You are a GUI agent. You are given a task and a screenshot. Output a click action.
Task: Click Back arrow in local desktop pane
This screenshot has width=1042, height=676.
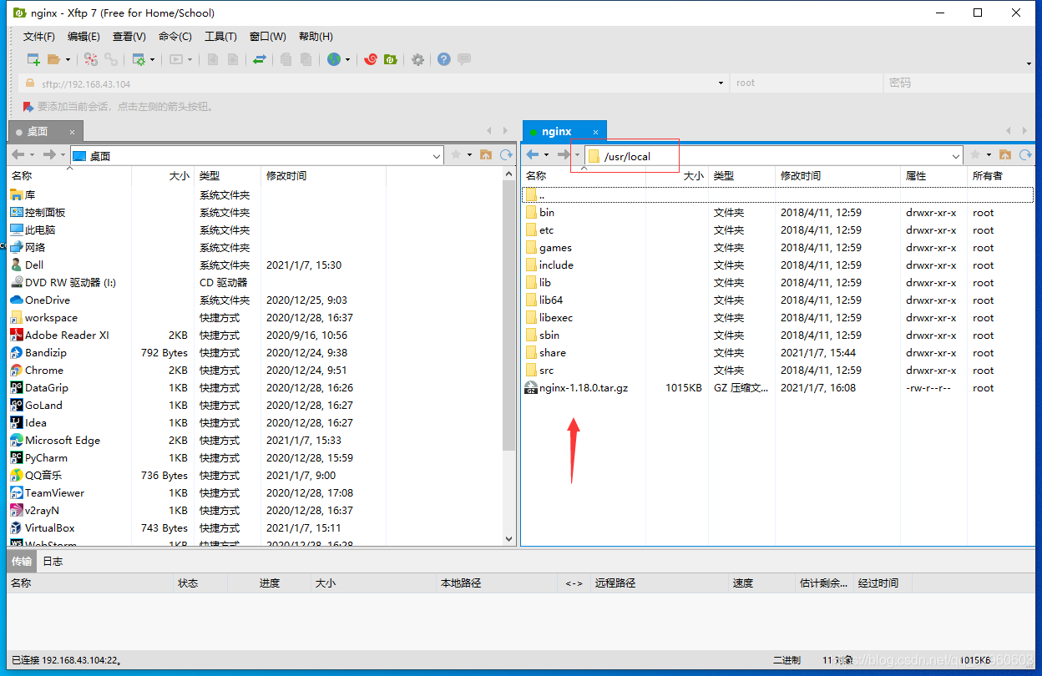pos(18,154)
